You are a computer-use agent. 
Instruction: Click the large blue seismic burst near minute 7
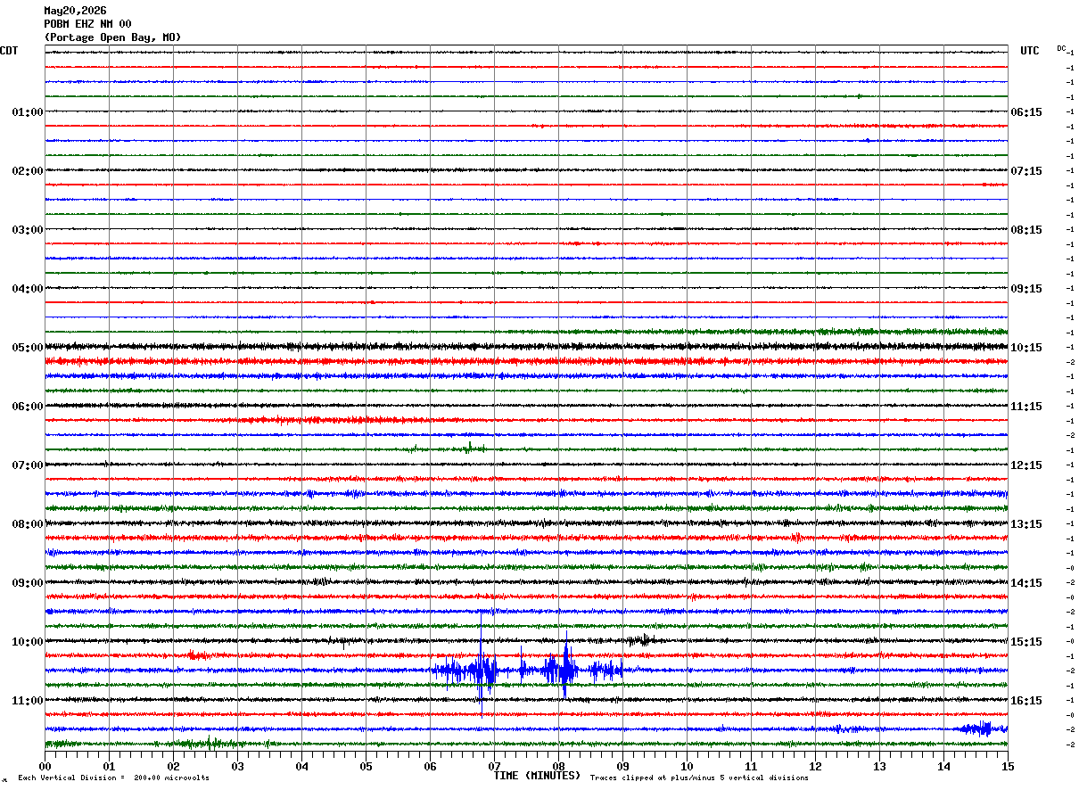(482, 669)
